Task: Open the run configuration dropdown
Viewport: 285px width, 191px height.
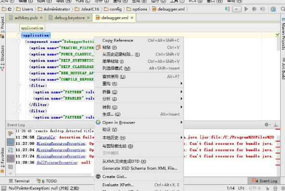Action: click(236, 9)
